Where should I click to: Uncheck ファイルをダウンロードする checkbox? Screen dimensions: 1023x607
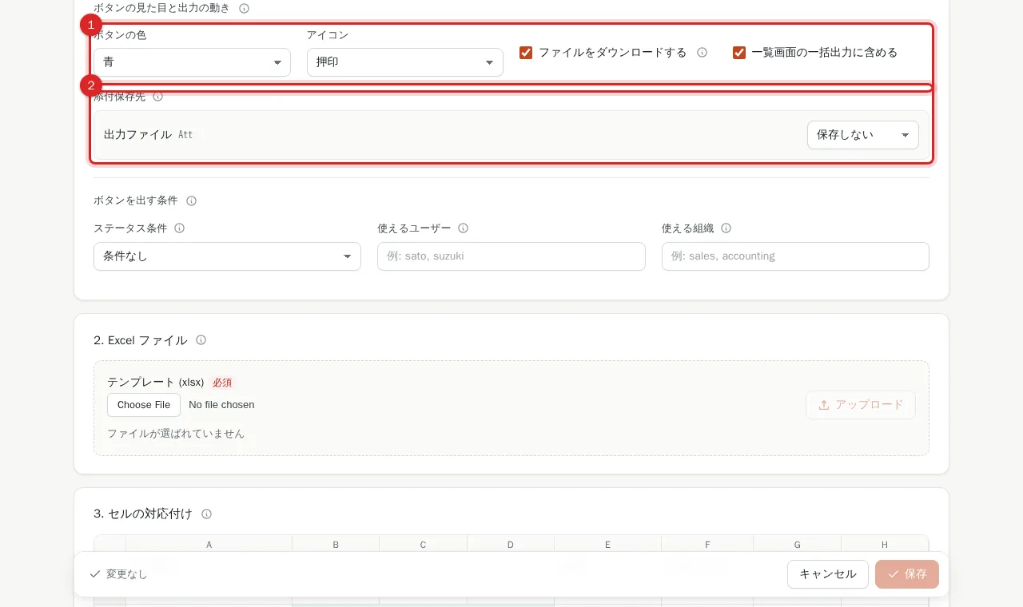click(526, 53)
